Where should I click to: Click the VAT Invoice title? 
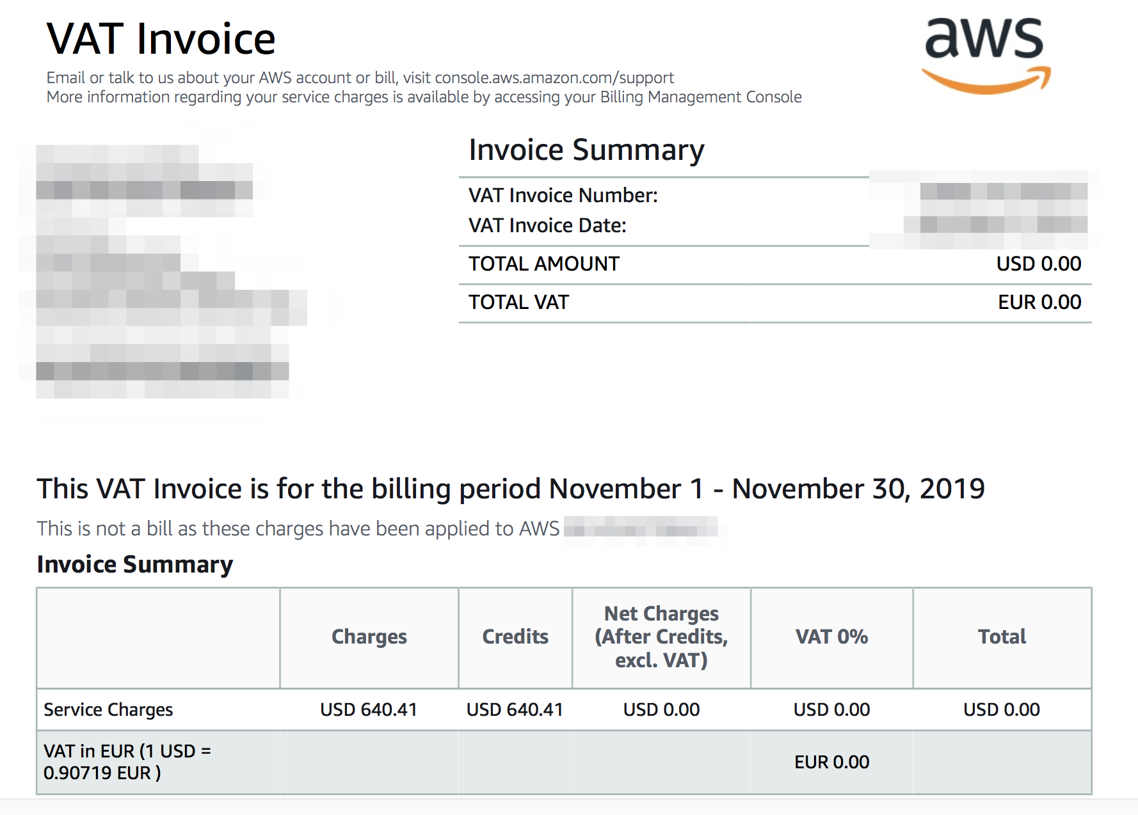pos(161,39)
